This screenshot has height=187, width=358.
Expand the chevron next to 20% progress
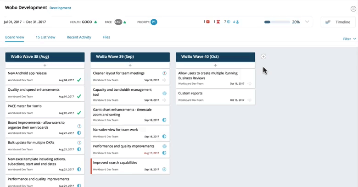point(307,22)
